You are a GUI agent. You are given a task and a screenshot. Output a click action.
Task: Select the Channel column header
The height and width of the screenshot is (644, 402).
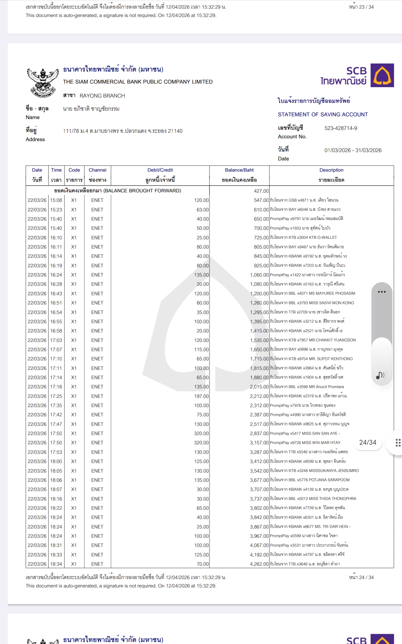tap(97, 175)
